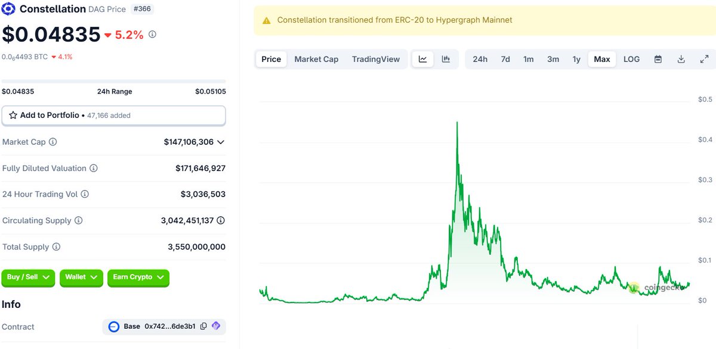Switch to the Price tab
Image resolution: width=716 pixels, height=349 pixels.
(271, 59)
